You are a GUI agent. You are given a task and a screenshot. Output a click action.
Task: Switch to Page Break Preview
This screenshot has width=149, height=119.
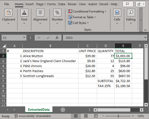pos(96,116)
